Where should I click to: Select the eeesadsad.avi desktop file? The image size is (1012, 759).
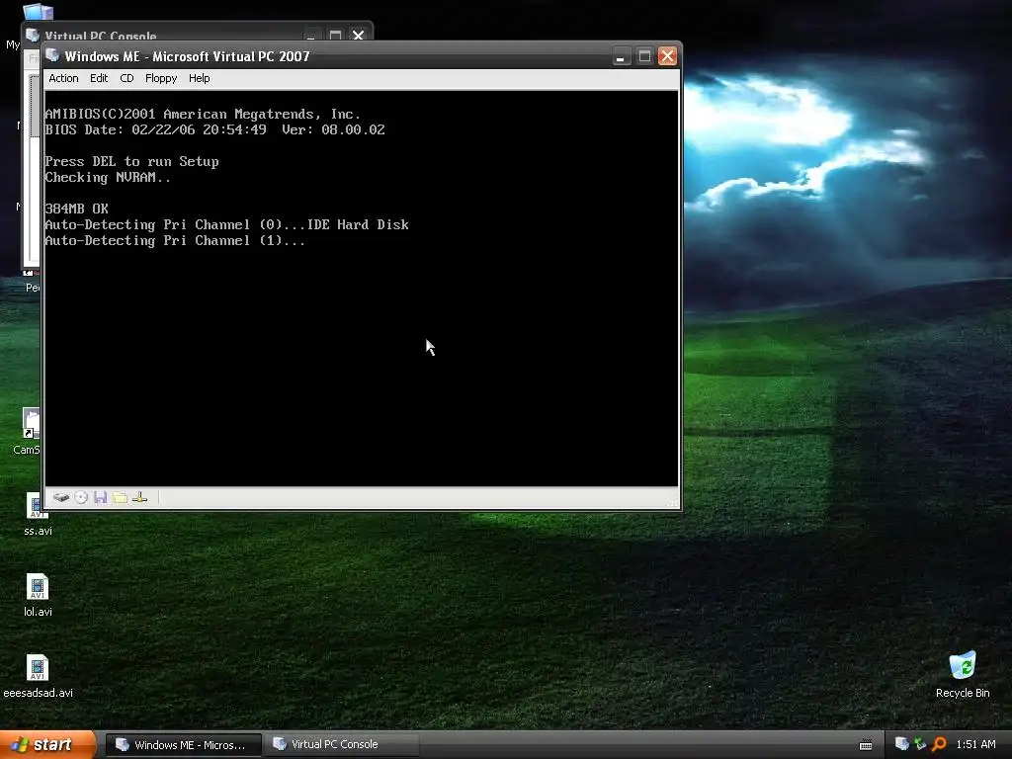38,676
